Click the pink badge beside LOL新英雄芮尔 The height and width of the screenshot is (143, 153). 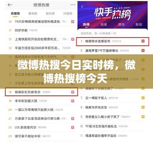(73, 127)
